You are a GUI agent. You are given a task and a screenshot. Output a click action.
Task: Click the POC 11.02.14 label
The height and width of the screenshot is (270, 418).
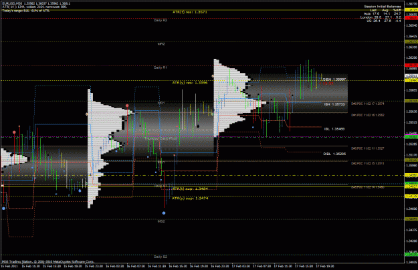368,187
